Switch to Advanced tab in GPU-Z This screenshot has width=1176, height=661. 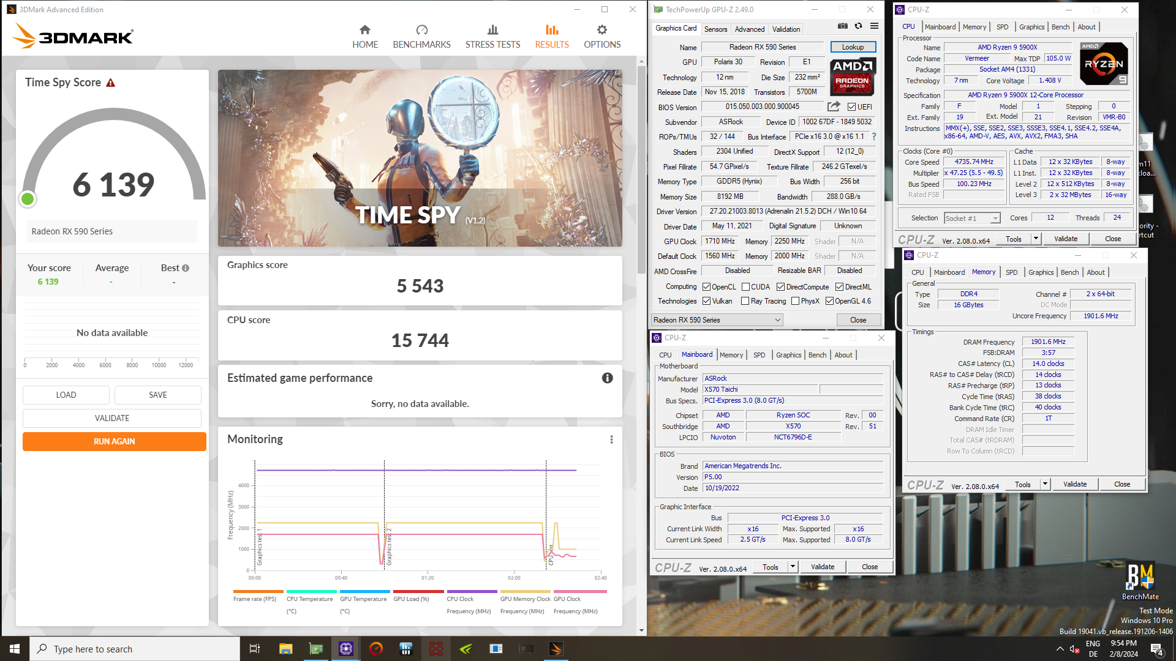(750, 29)
